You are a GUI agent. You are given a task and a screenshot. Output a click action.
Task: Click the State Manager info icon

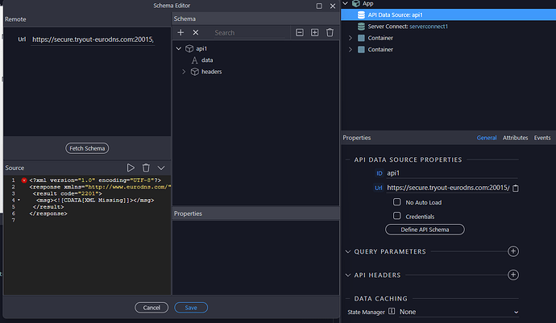pyautogui.click(x=392, y=311)
